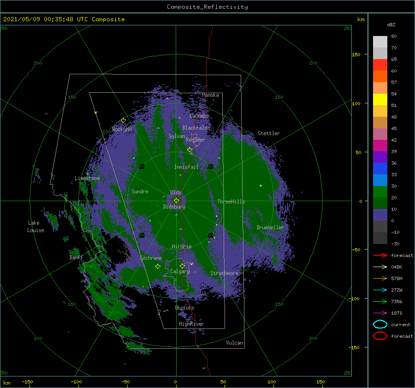Click the Lake Louise label

tap(36, 227)
